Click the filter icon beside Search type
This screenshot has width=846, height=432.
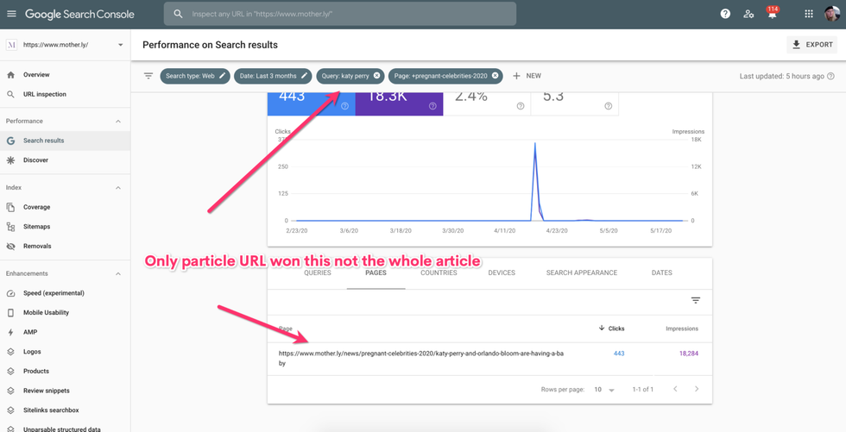tap(148, 76)
